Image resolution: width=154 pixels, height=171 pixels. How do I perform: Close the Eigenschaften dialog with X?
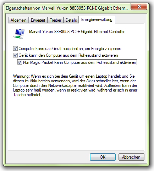click(x=139, y=6)
